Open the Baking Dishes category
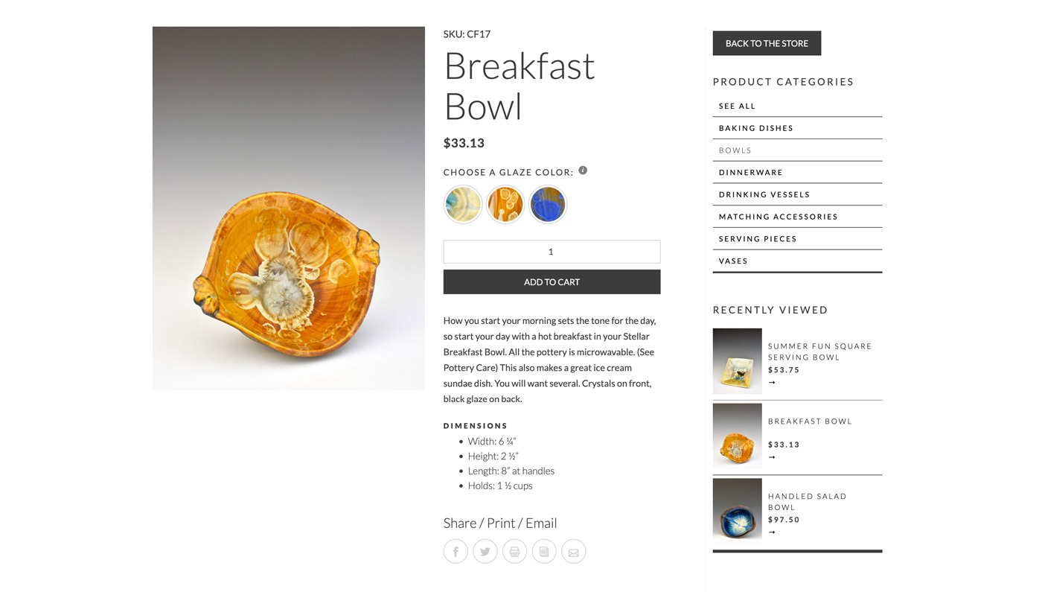 coord(755,128)
